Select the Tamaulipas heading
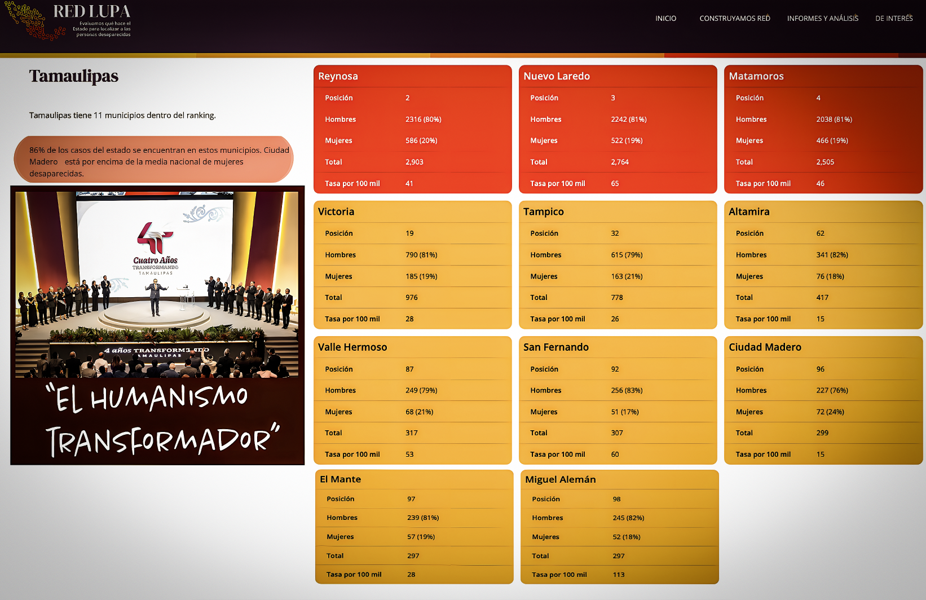The image size is (926, 600). coord(74,76)
